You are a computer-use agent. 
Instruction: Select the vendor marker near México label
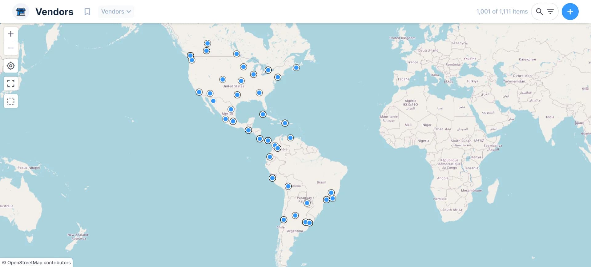pos(231,109)
